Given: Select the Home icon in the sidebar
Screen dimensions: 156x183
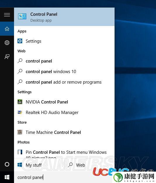Looking at the screenshot, I should pos(7,29).
